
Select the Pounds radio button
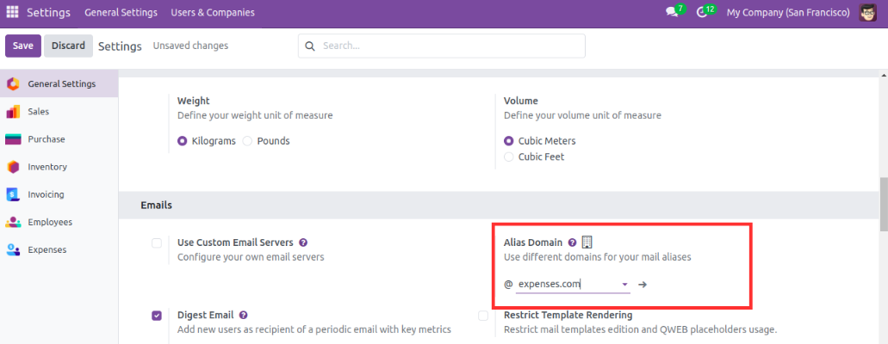pyautogui.click(x=247, y=141)
